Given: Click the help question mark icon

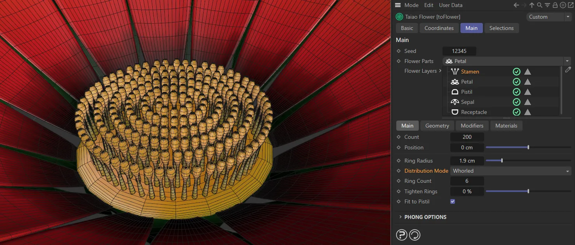Looking at the screenshot, I should 401,234.
